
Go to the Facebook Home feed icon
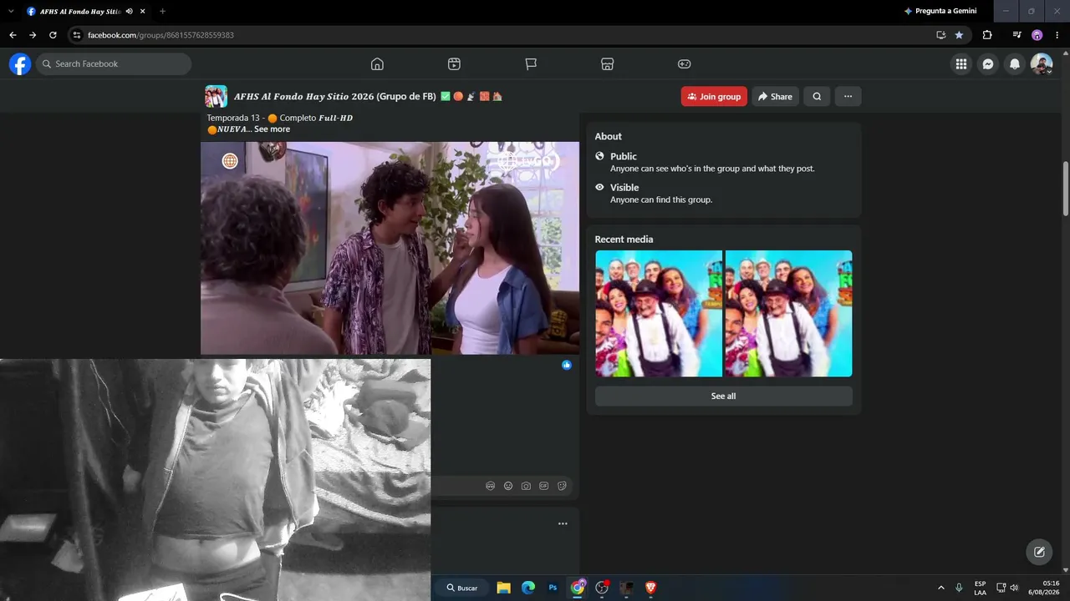point(377,64)
